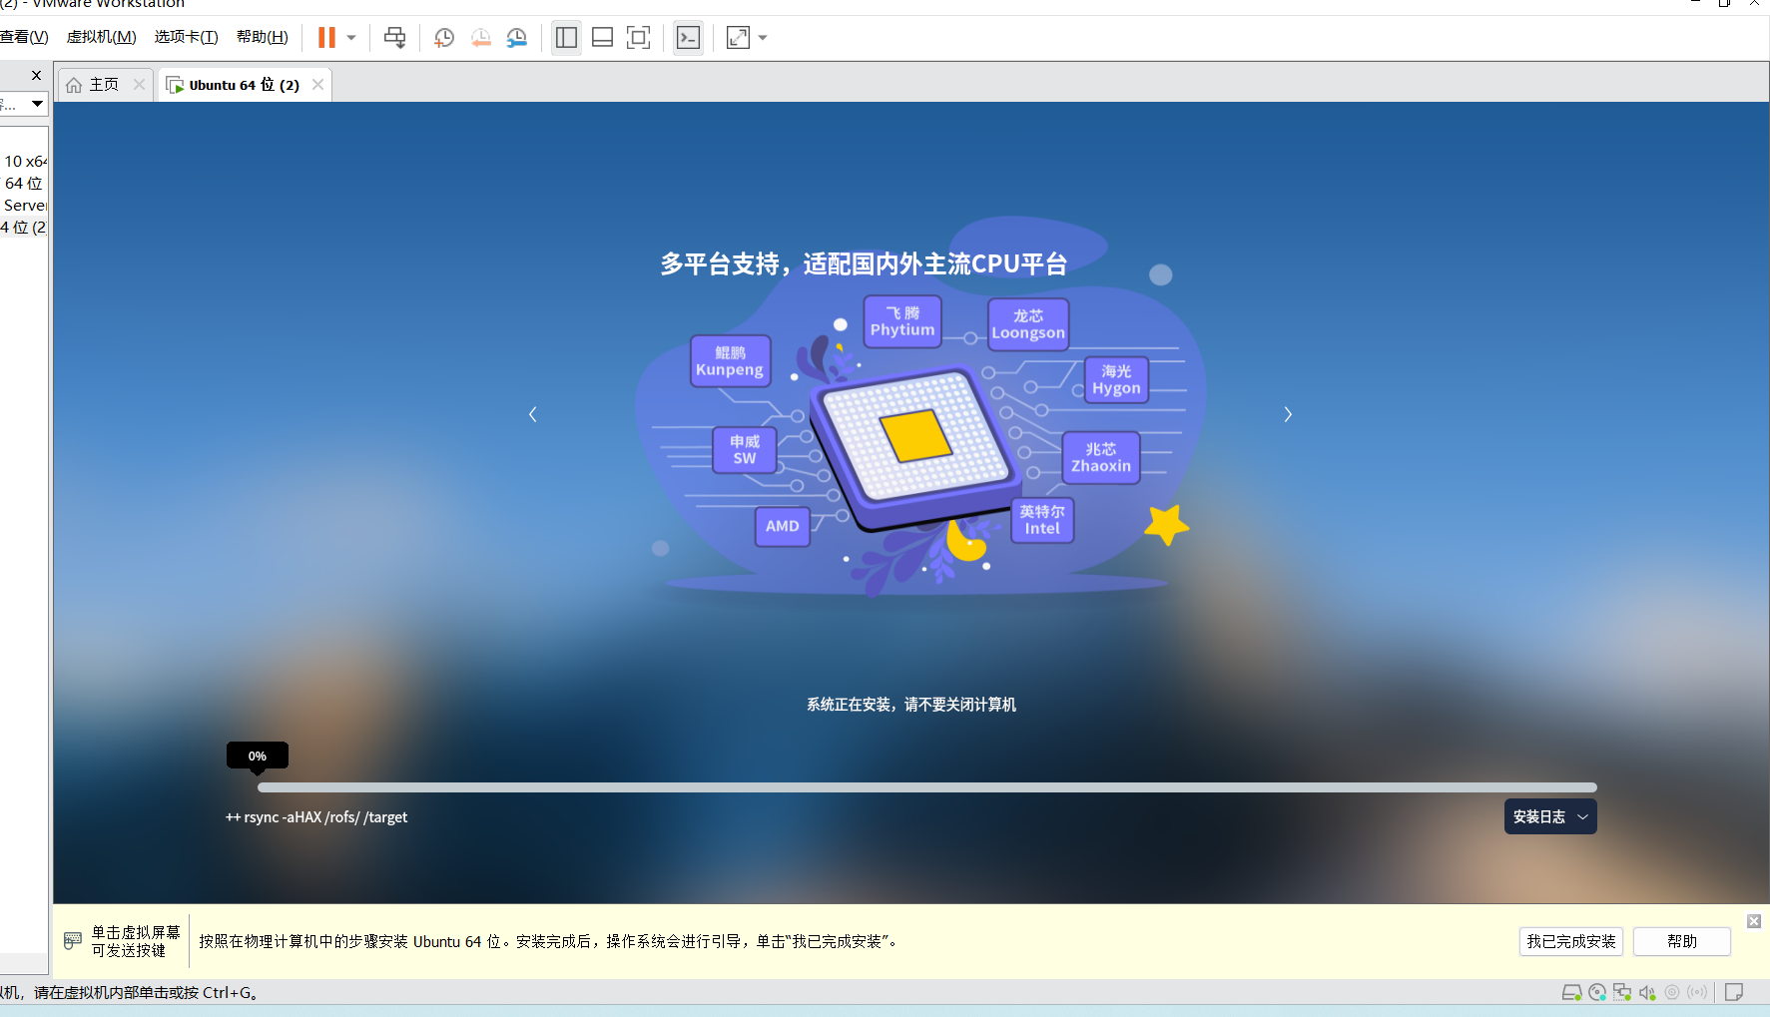Open the snapshot manager
The width and height of the screenshot is (1770, 1017).
click(x=517, y=38)
